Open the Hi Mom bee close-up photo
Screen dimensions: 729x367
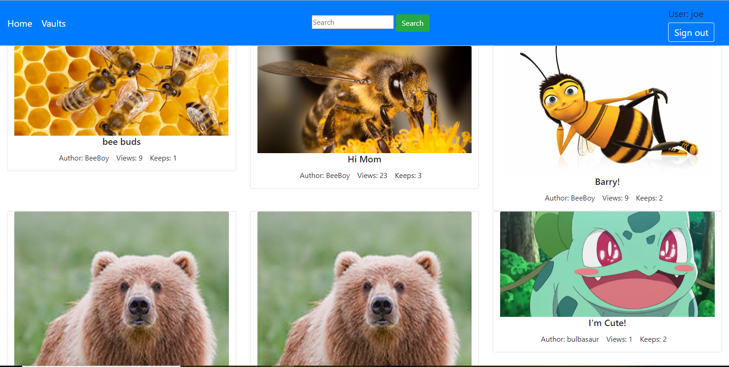point(364,99)
